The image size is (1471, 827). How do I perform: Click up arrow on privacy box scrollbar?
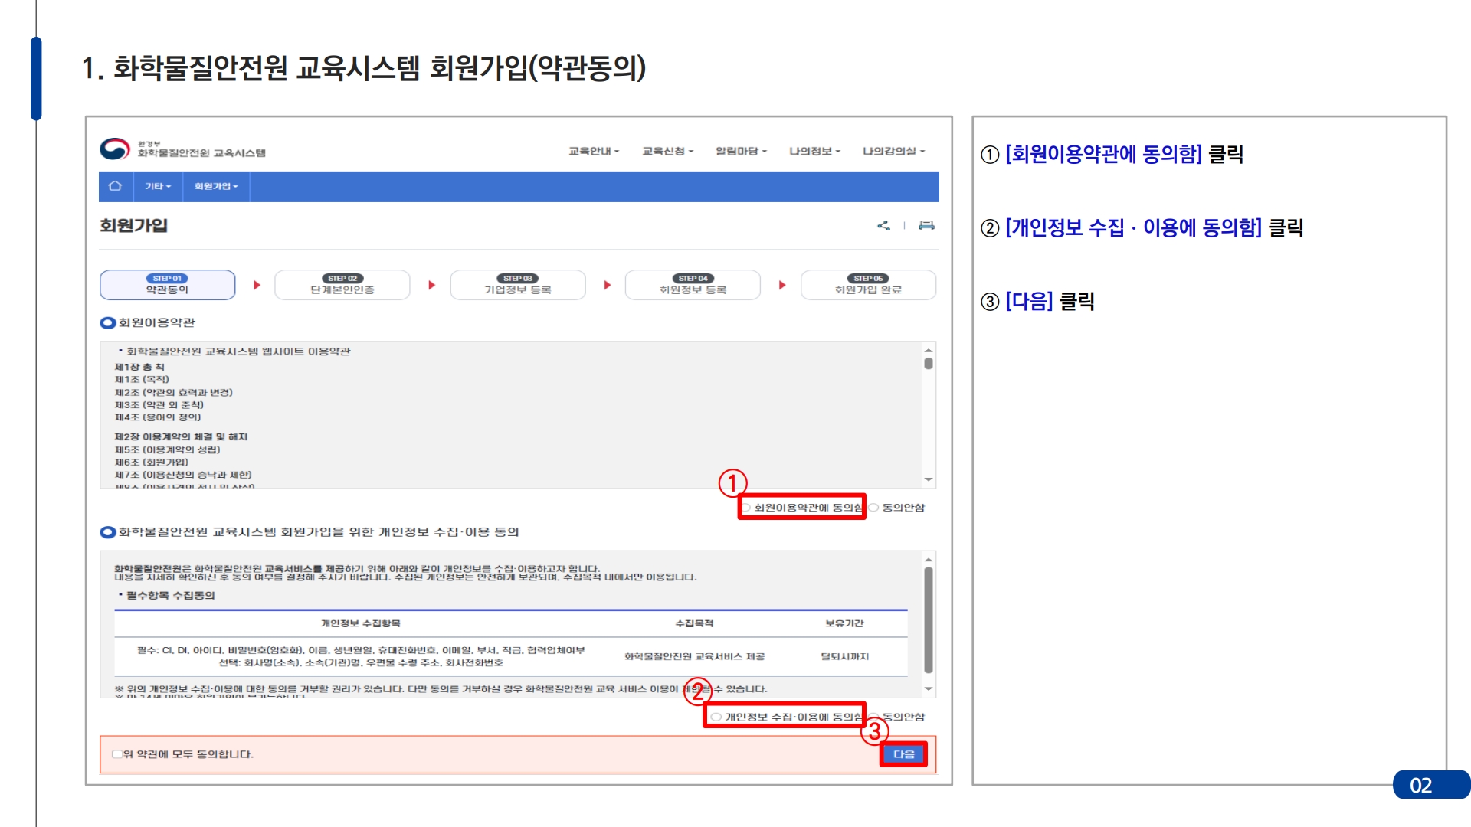pyautogui.click(x=929, y=560)
